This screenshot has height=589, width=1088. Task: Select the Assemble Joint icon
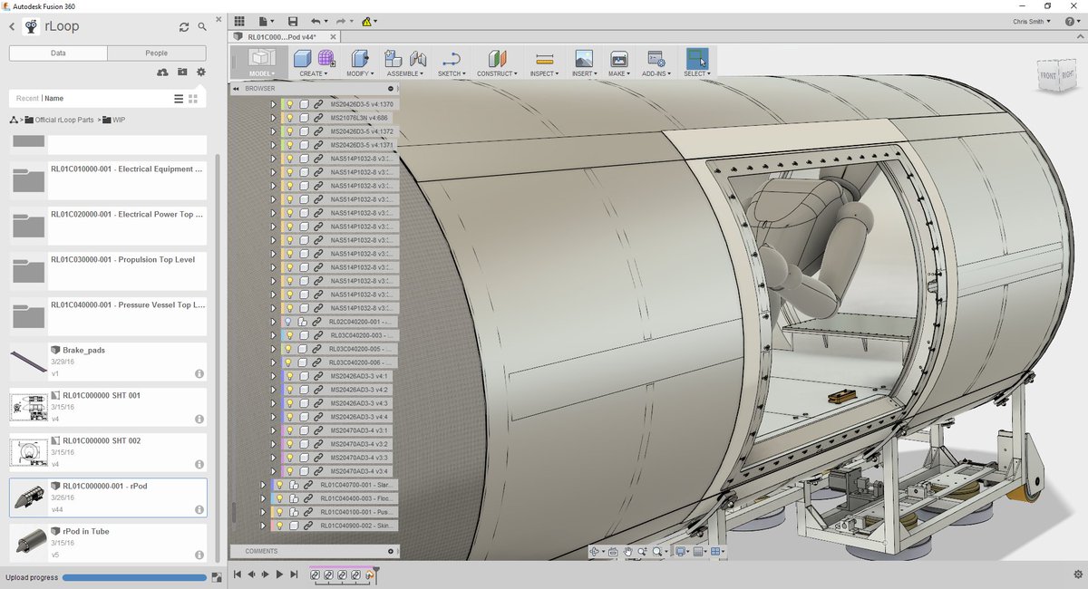point(418,59)
